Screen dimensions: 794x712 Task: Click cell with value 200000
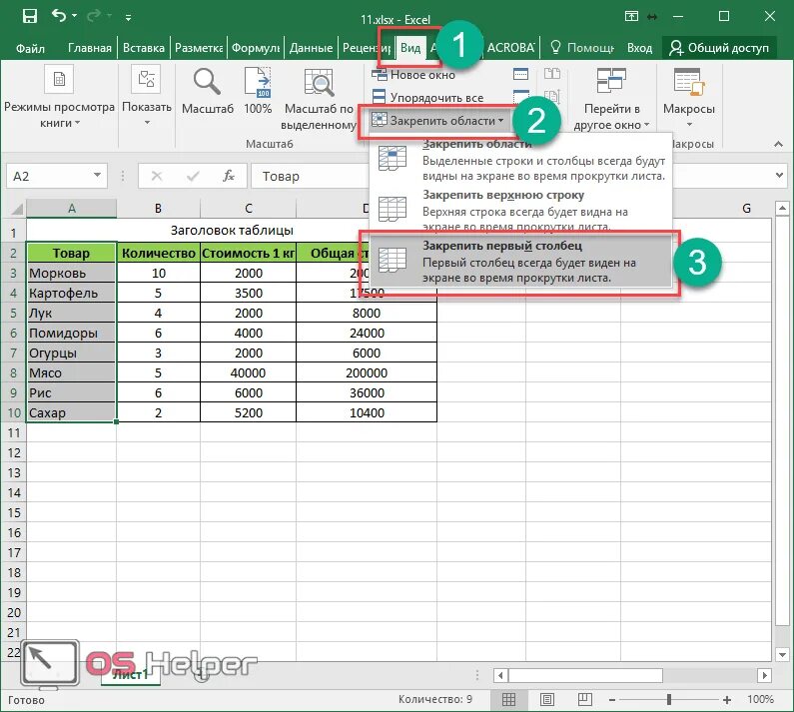(367, 372)
